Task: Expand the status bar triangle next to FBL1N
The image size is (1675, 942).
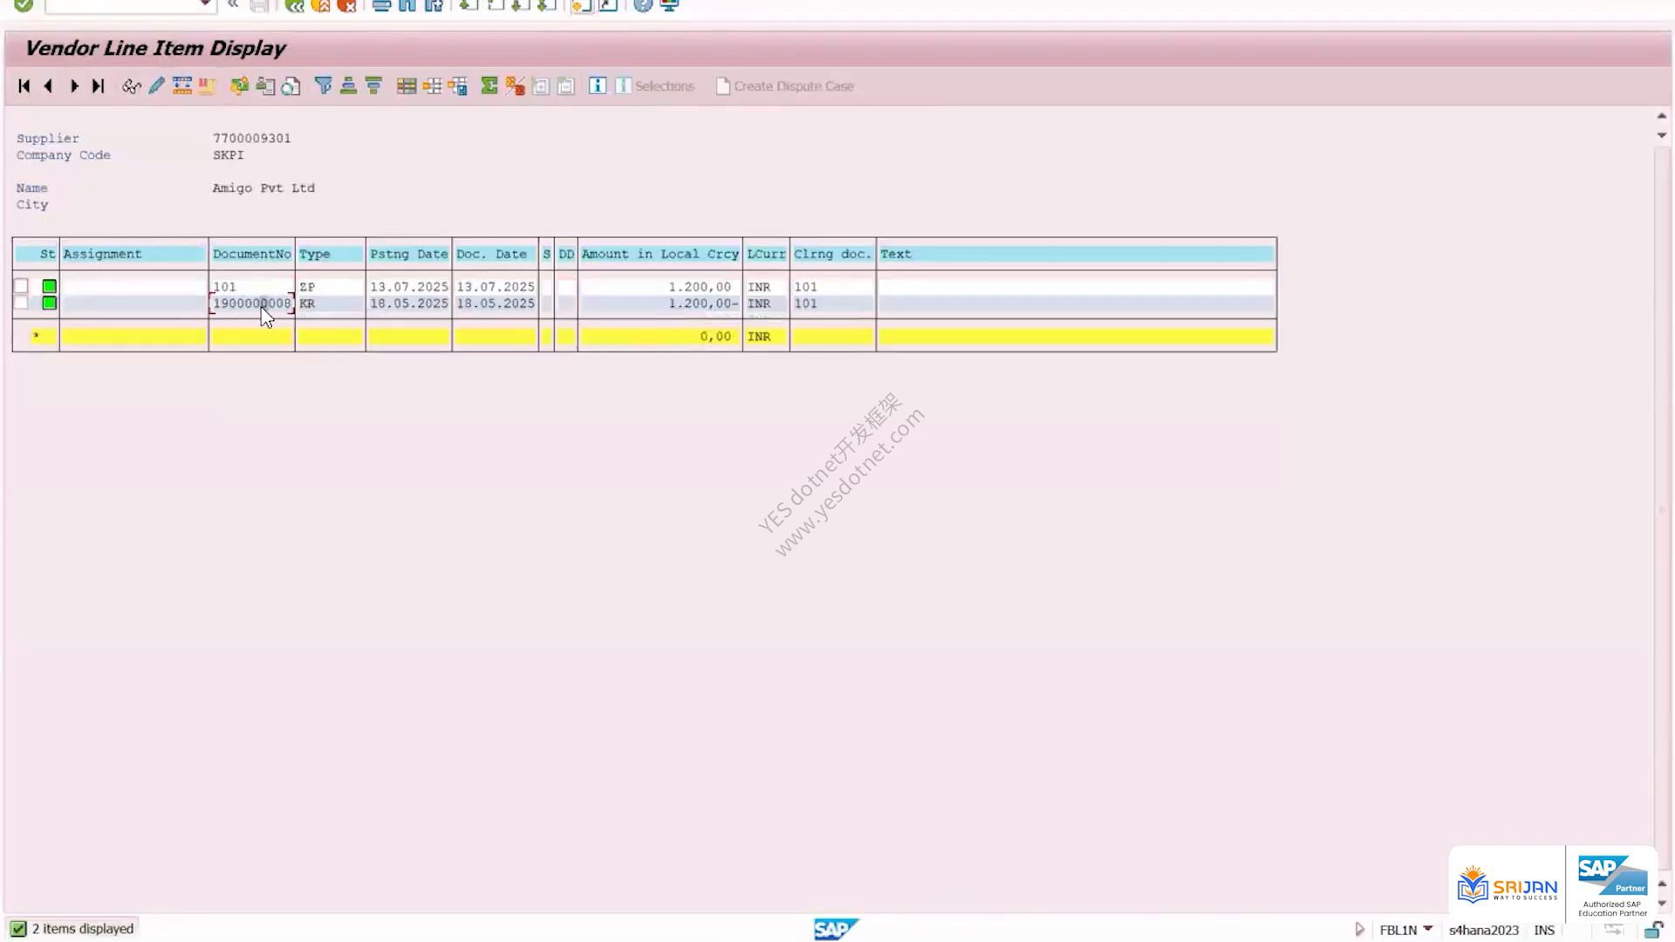Action: (x=1359, y=930)
